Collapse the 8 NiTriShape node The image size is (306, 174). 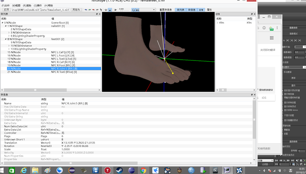pyautogui.click(x=6, y=39)
